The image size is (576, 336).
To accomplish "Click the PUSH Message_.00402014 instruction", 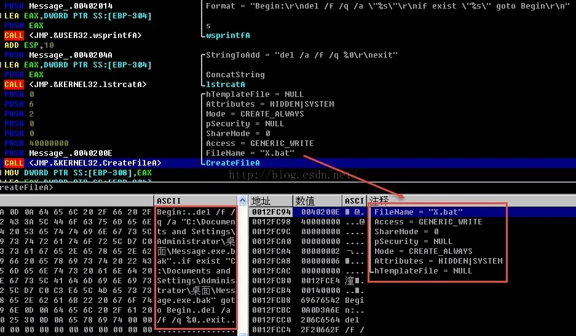I will click(x=58, y=6).
